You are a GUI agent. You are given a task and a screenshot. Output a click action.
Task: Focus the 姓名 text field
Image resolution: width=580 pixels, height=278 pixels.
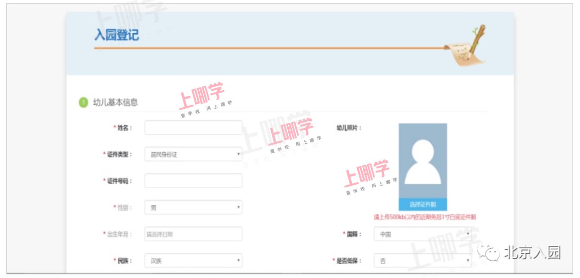click(x=193, y=128)
